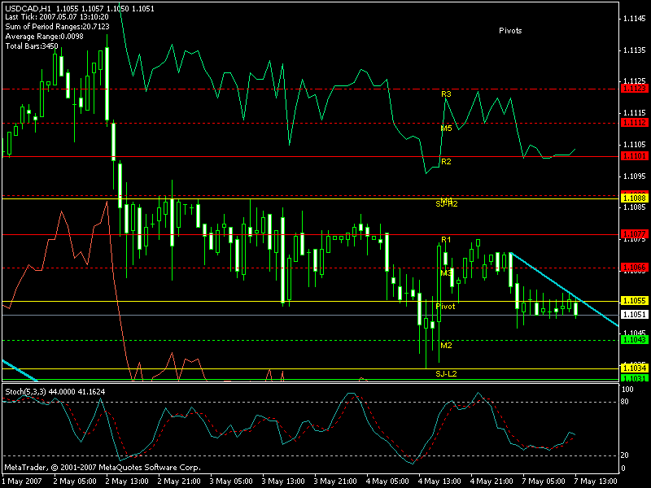Click the yellow 1.1055 pivot price label

pos(633,301)
